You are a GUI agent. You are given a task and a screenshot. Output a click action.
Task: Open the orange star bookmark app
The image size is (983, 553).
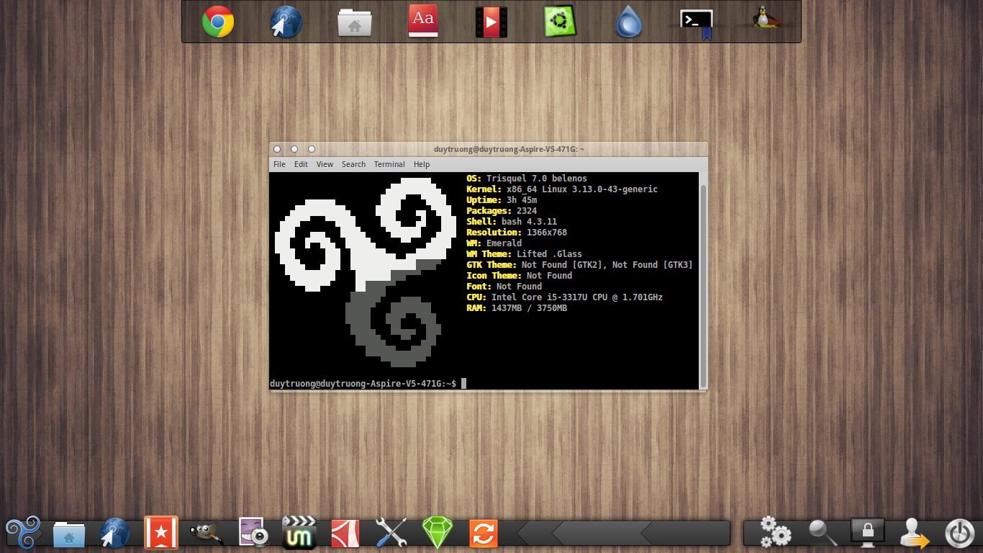tap(160, 534)
